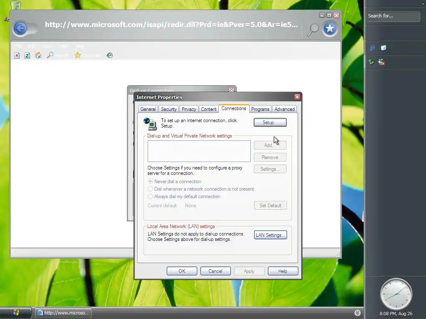Open the History clock icon in toolbar
Viewport: 426px width, 319px height.
110,55
